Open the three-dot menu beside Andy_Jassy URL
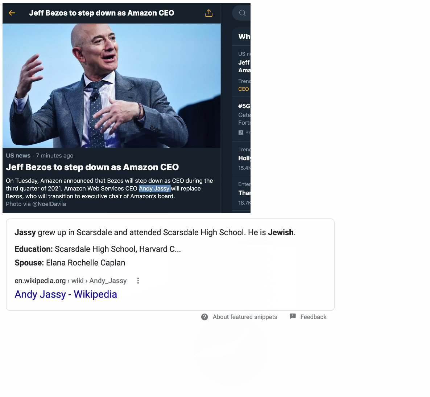The height and width of the screenshot is (397, 430). tap(138, 281)
